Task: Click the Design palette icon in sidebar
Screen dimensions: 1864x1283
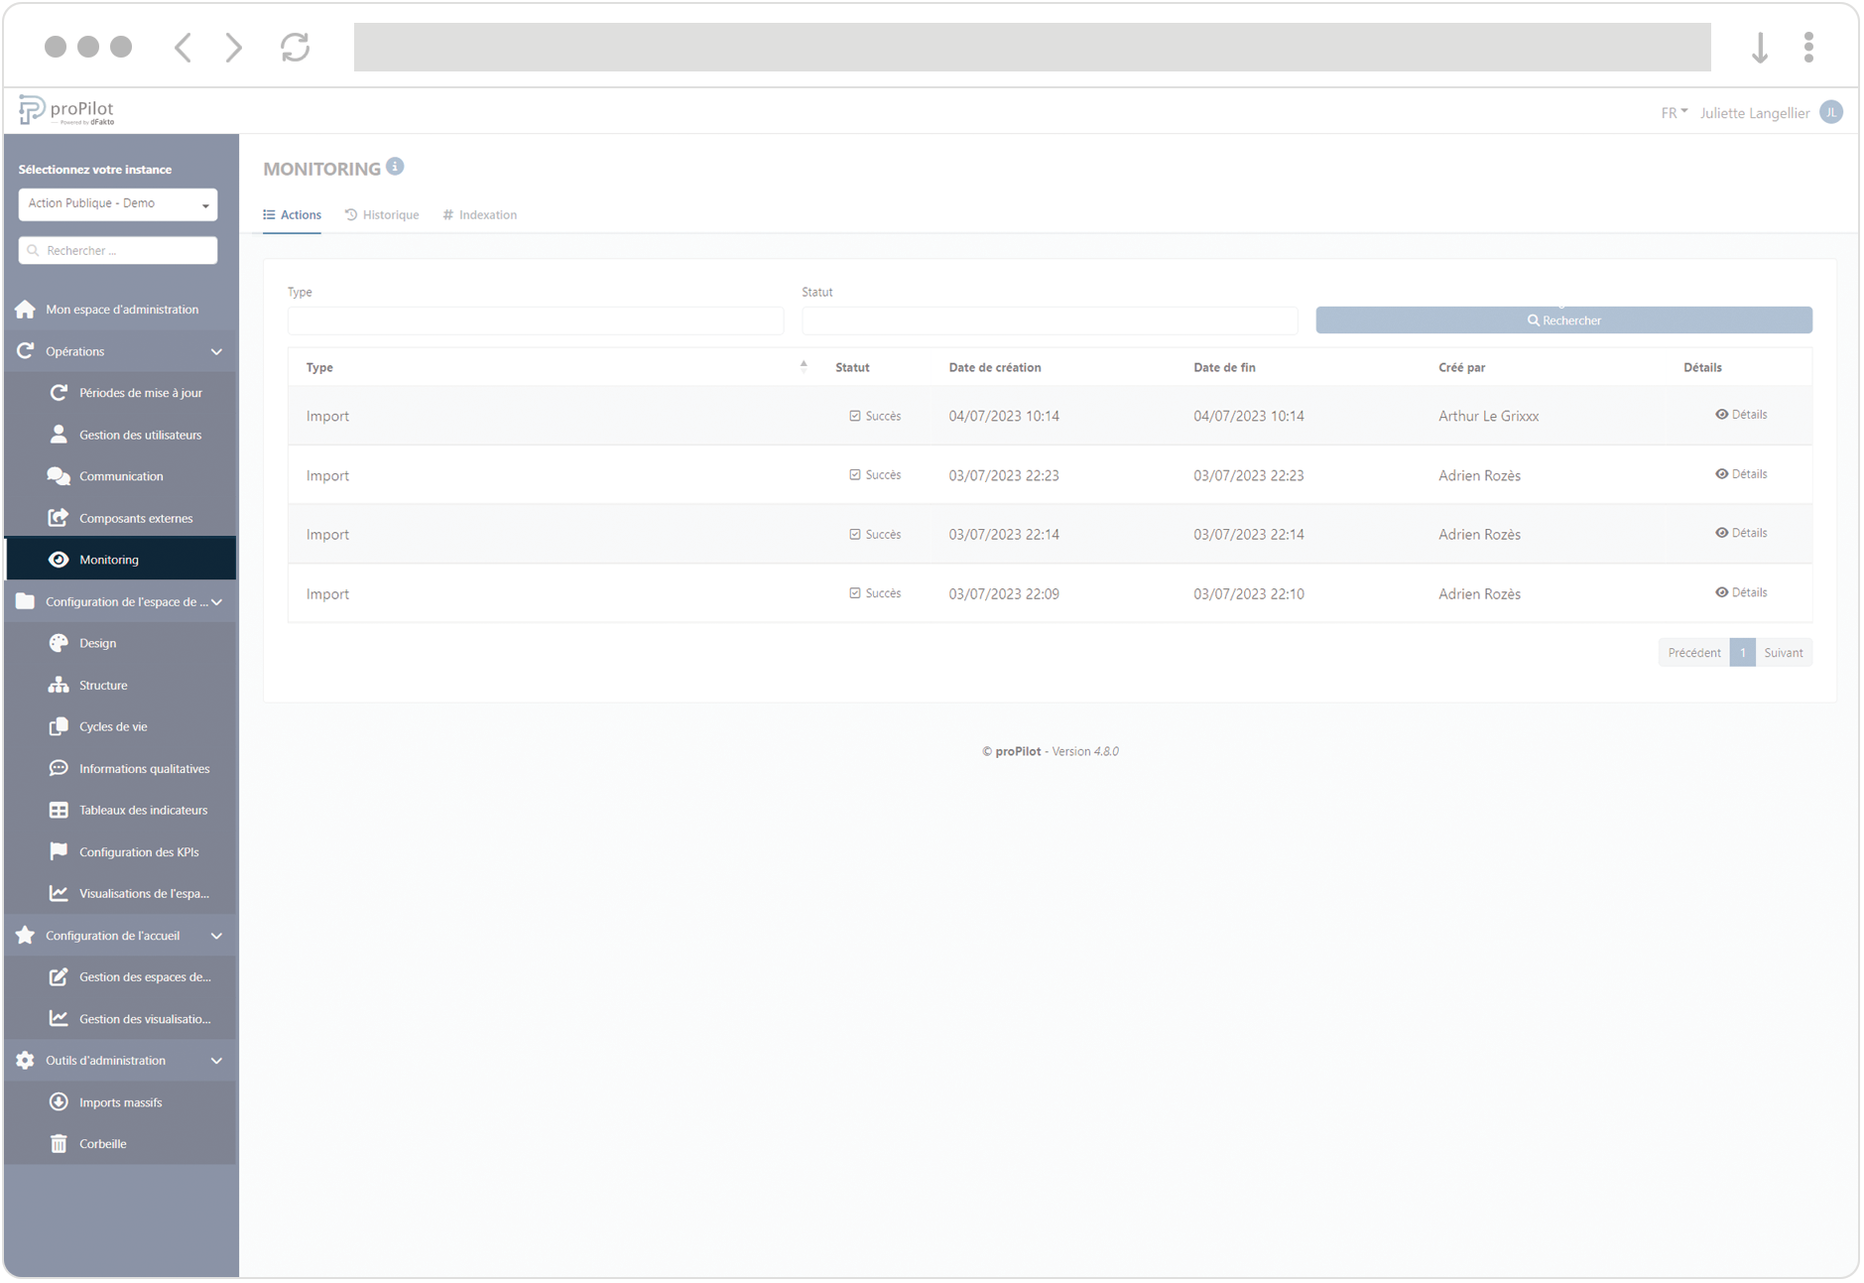Action: point(59,643)
